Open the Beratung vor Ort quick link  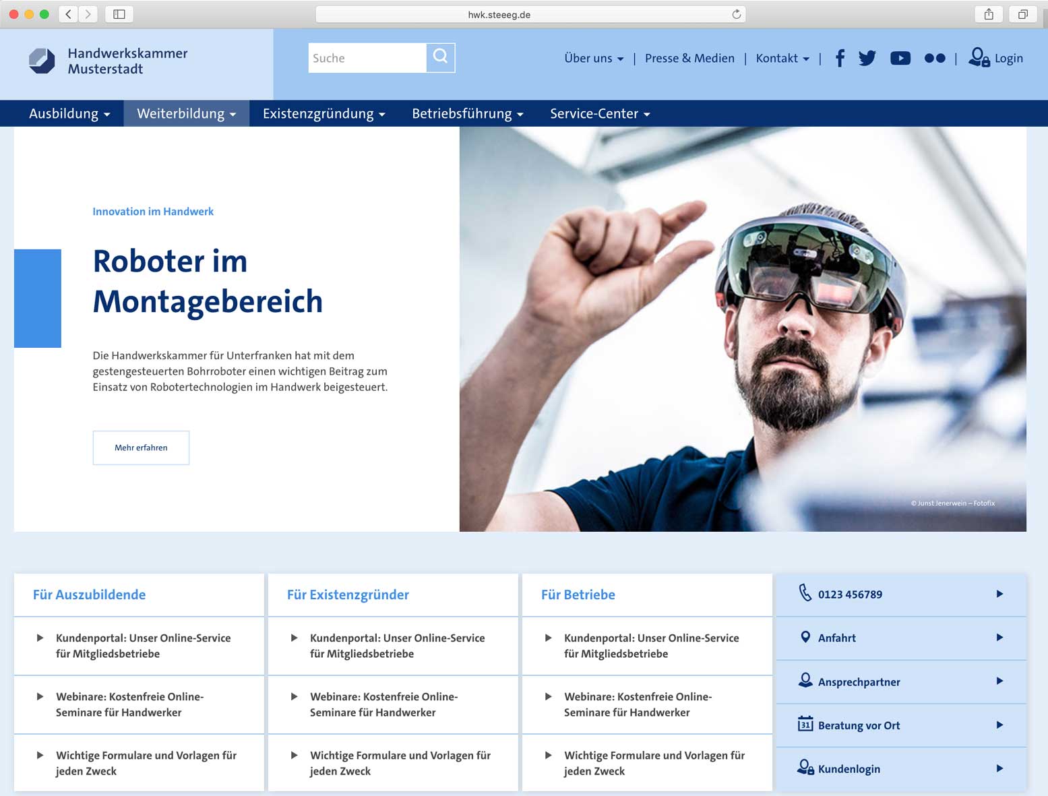[x=900, y=725]
